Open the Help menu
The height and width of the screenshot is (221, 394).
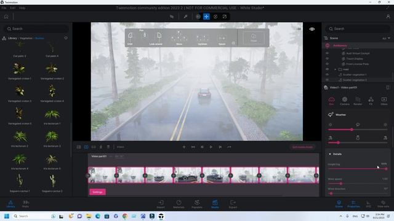[x=22, y=8]
